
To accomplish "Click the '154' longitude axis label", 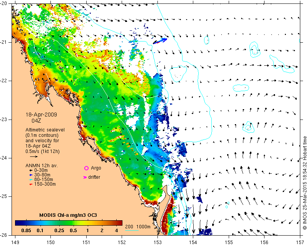I will click(x=193, y=243).
